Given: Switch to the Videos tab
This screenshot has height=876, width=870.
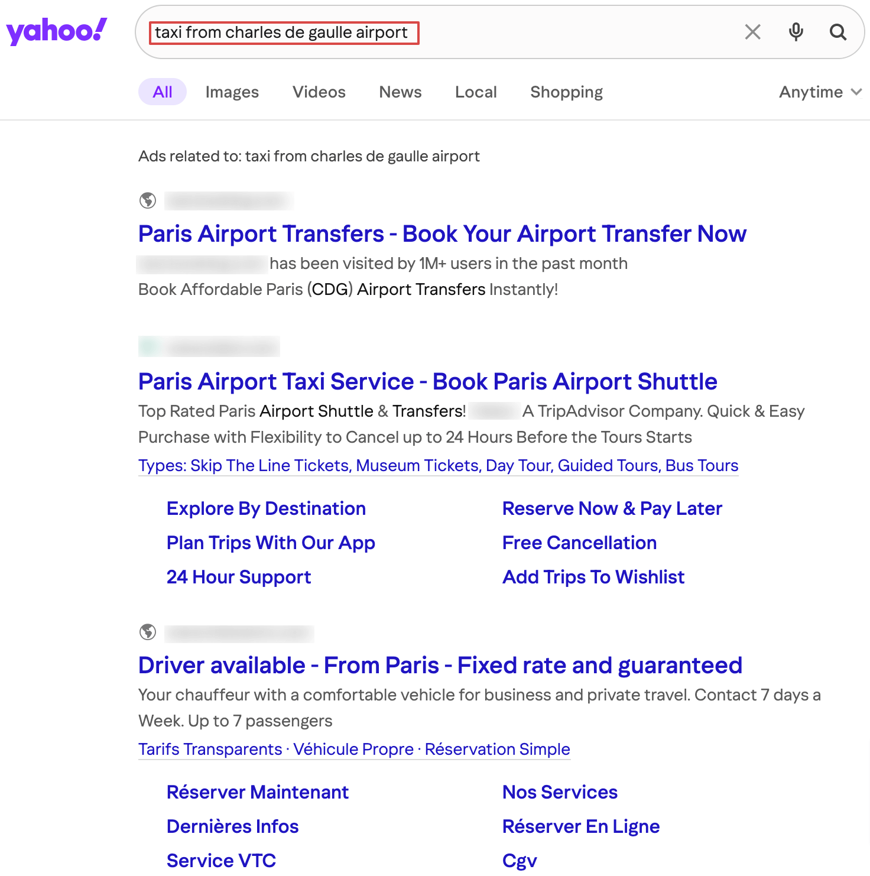Looking at the screenshot, I should click(x=319, y=92).
